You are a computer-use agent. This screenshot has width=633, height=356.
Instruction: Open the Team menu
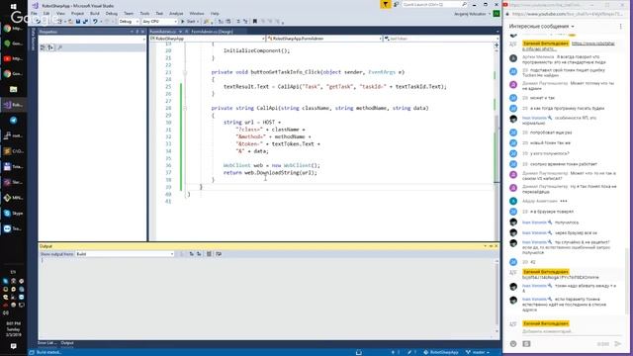(129, 13)
